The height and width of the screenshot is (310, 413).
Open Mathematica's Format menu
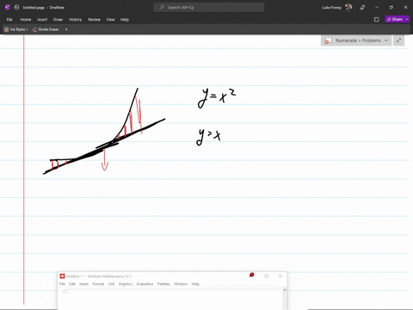(98, 284)
